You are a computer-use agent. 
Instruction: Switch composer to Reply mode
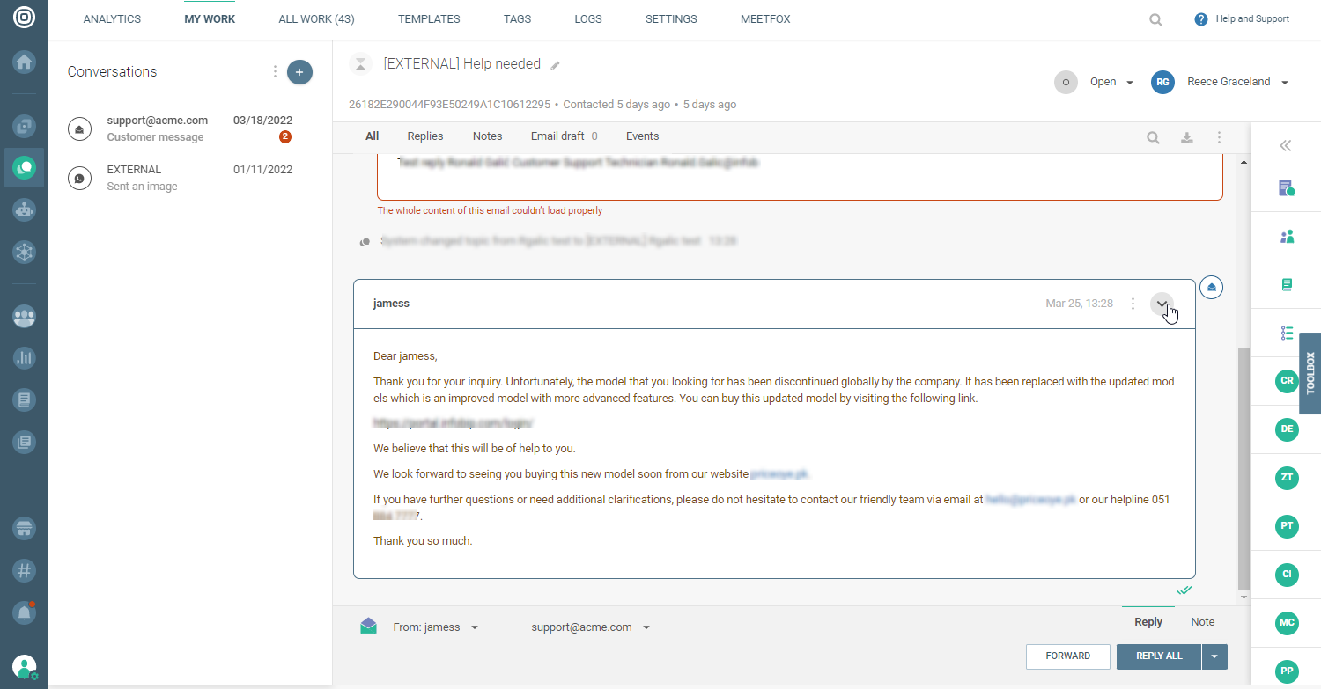(x=1148, y=622)
